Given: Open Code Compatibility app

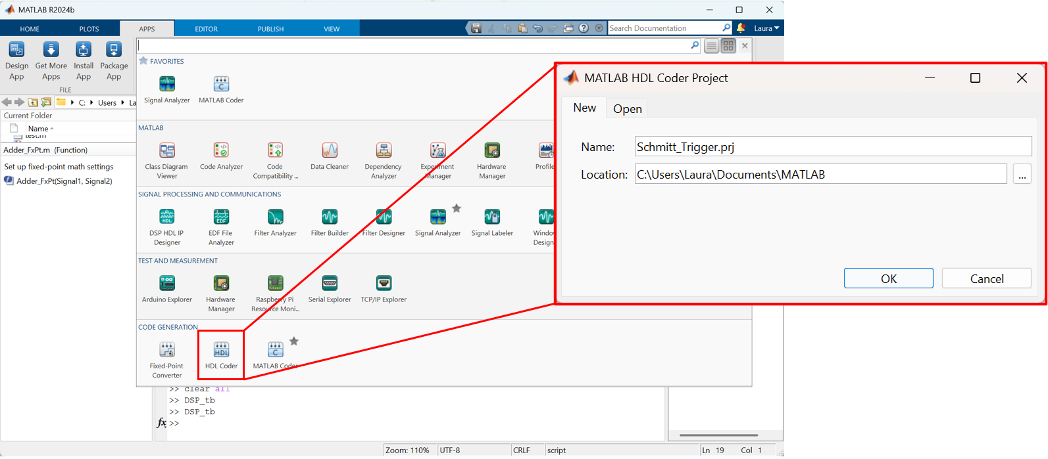Looking at the screenshot, I should (275, 160).
